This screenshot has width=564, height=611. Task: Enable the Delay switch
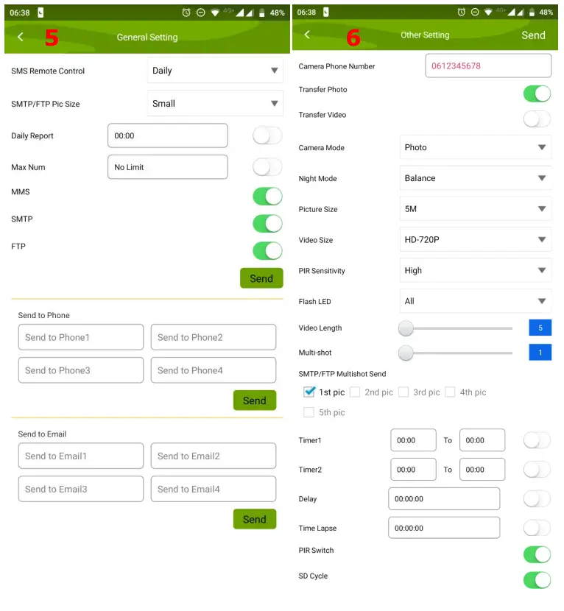click(537, 499)
